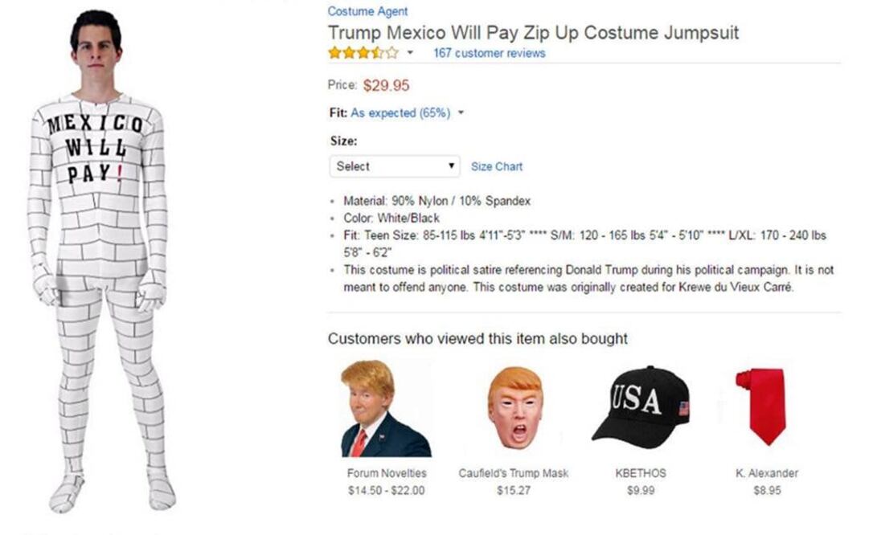Click the product title text

(533, 33)
